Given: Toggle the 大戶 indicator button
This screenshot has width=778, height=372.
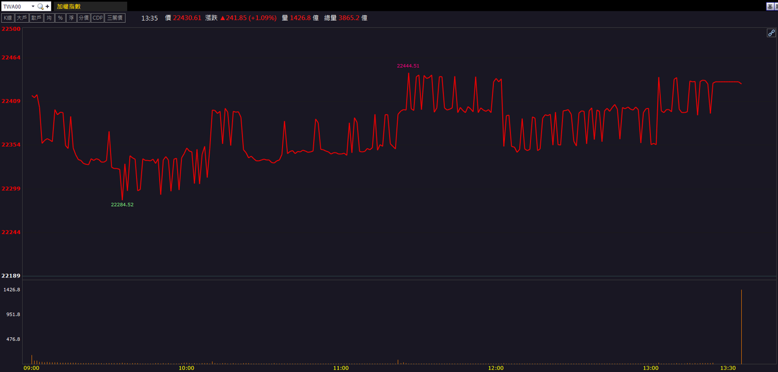Looking at the screenshot, I should click(x=22, y=18).
